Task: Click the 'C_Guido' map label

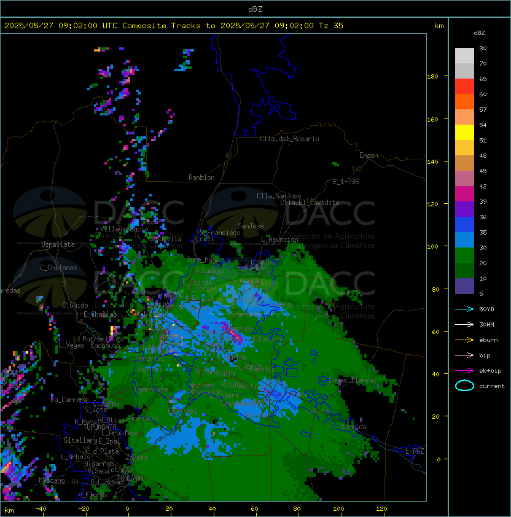Action: 75,305
